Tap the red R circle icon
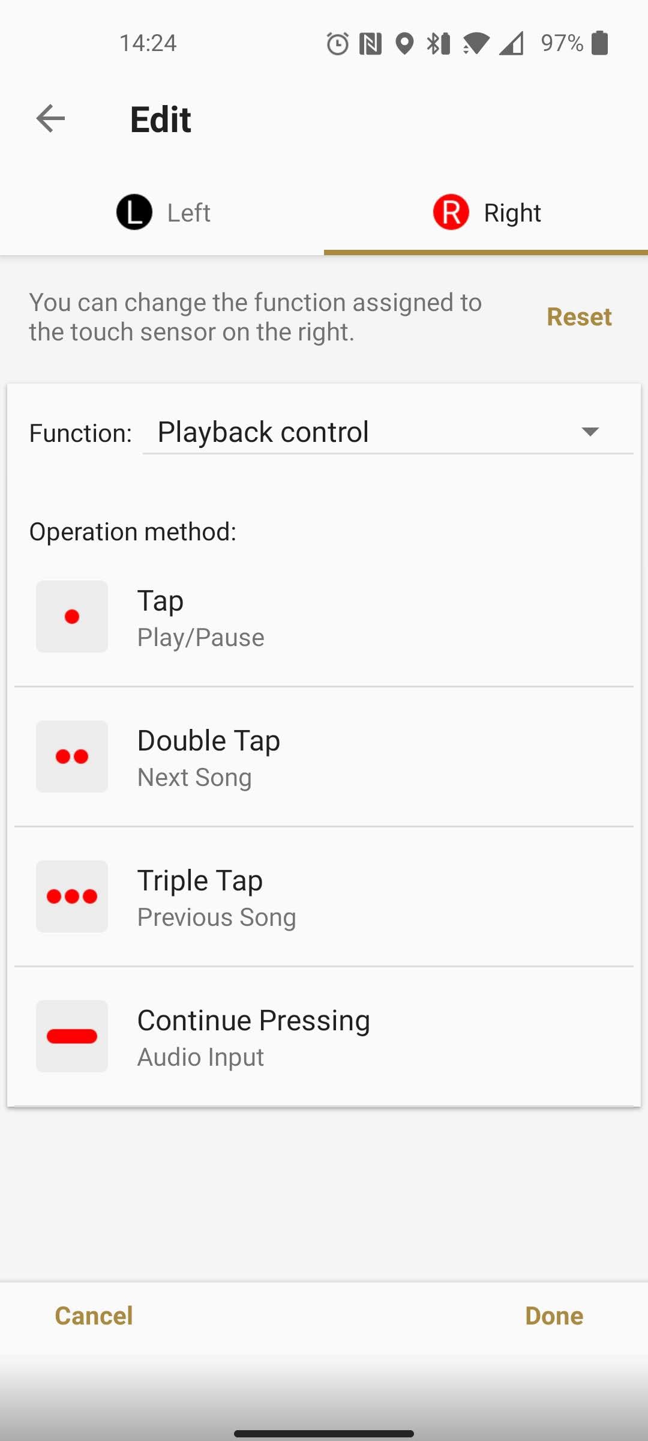The image size is (648, 1441). click(451, 212)
